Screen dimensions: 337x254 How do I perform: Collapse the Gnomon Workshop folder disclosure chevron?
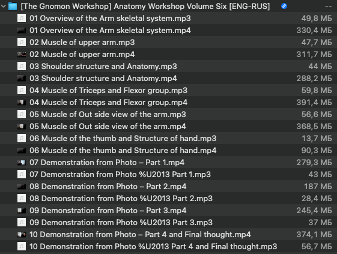4,6
